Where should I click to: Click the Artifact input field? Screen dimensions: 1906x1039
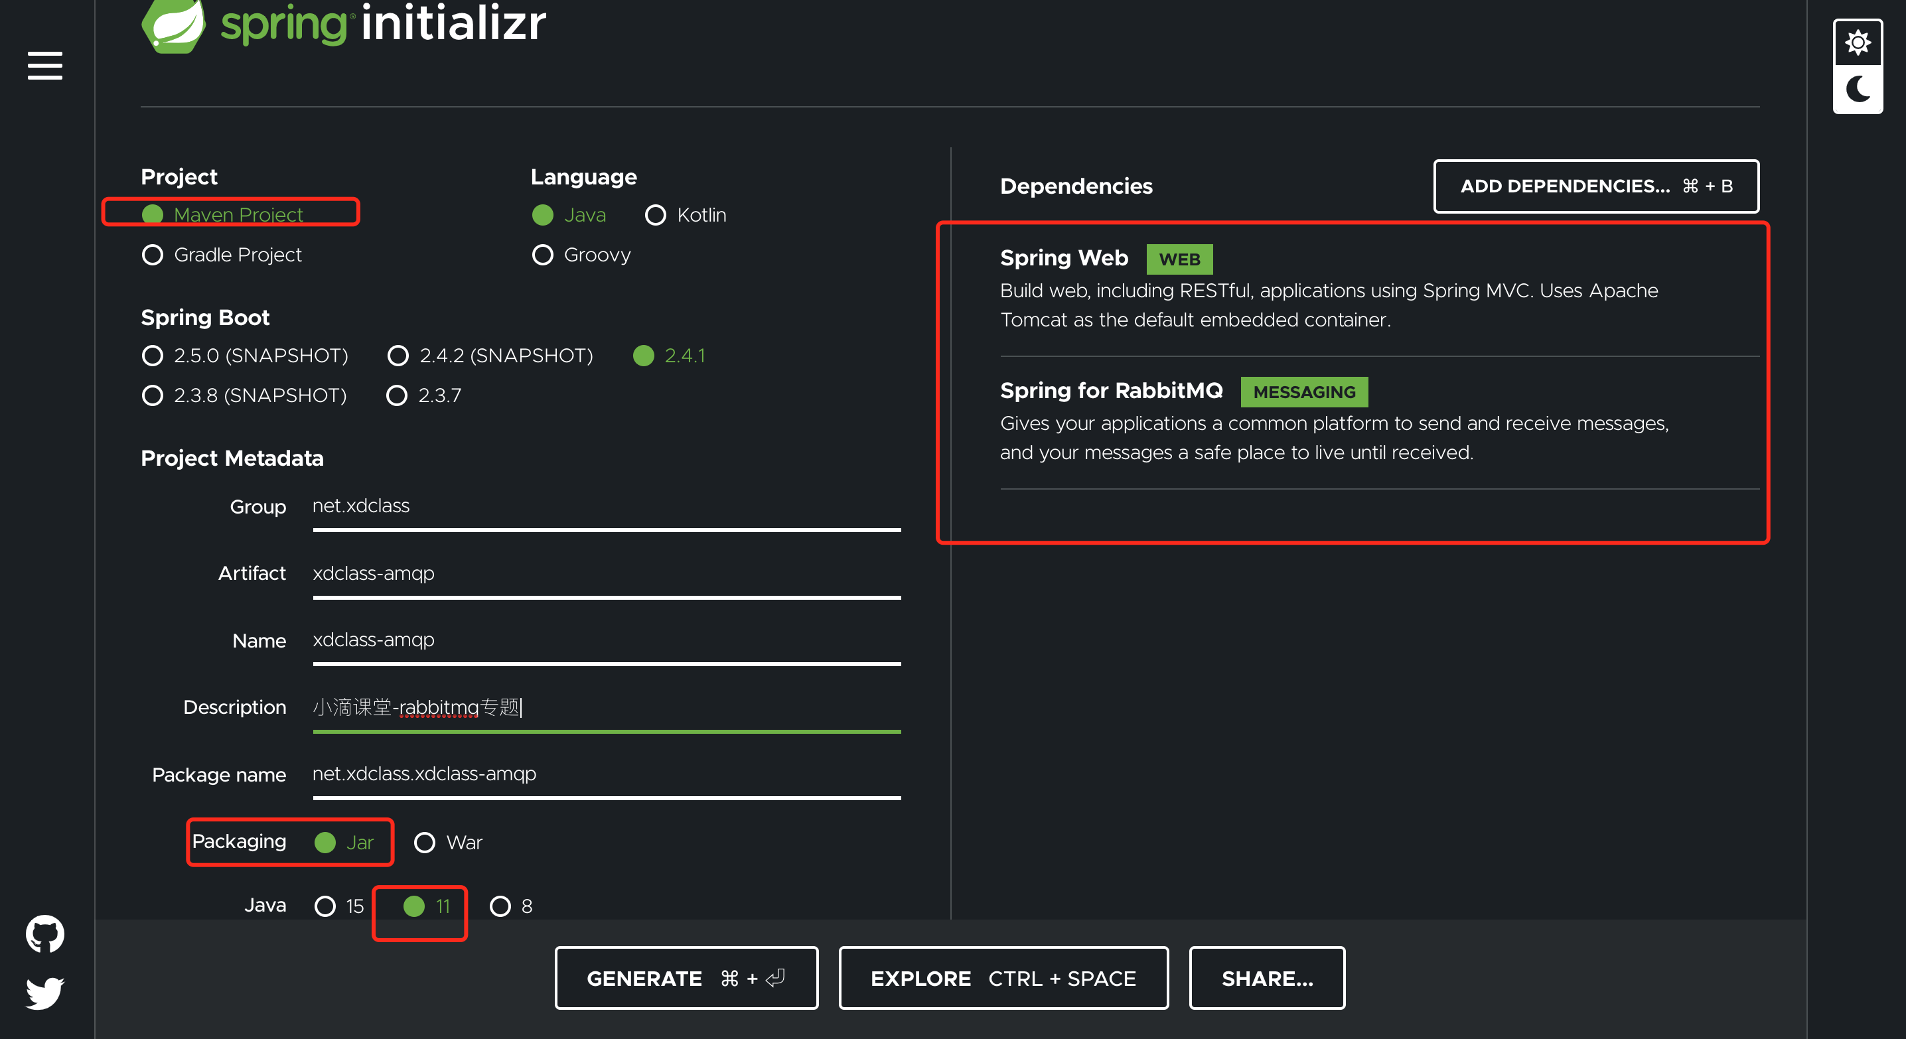click(x=607, y=574)
